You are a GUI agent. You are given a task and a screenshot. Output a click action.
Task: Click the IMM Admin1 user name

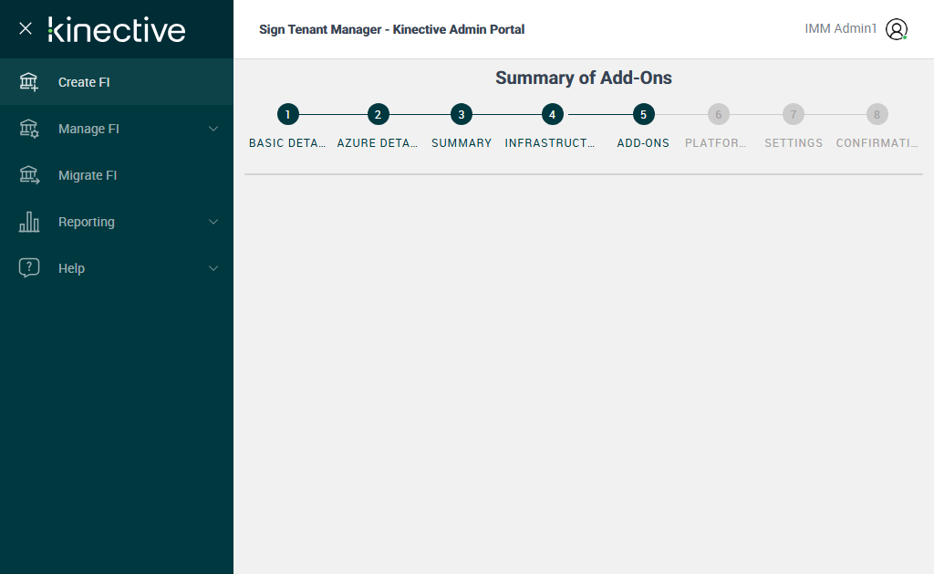point(840,28)
